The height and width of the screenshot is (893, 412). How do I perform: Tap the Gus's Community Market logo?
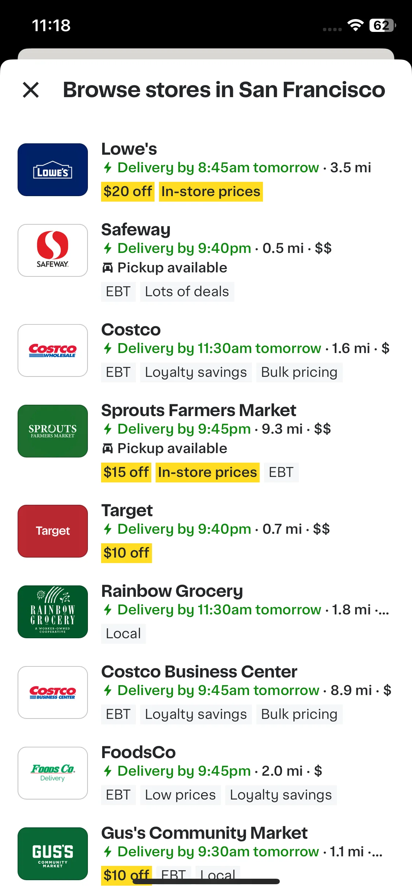pyautogui.click(x=53, y=854)
